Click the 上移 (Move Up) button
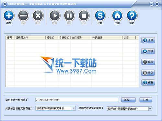This screenshot has width=162, height=121. (x=148, y=40)
